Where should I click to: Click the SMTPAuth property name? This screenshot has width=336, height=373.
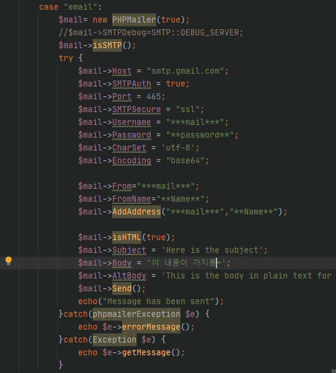point(132,83)
